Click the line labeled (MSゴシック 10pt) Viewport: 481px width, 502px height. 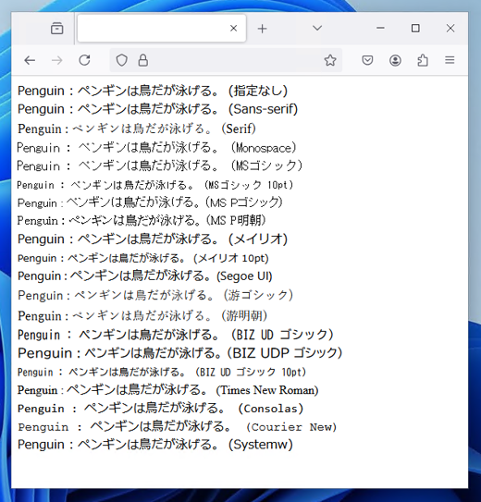click(x=155, y=185)
